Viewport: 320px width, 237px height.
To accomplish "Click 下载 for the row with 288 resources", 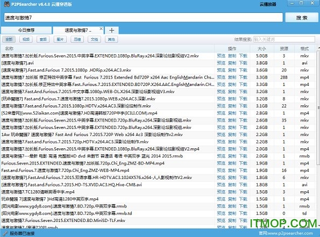I will (243, 77).
